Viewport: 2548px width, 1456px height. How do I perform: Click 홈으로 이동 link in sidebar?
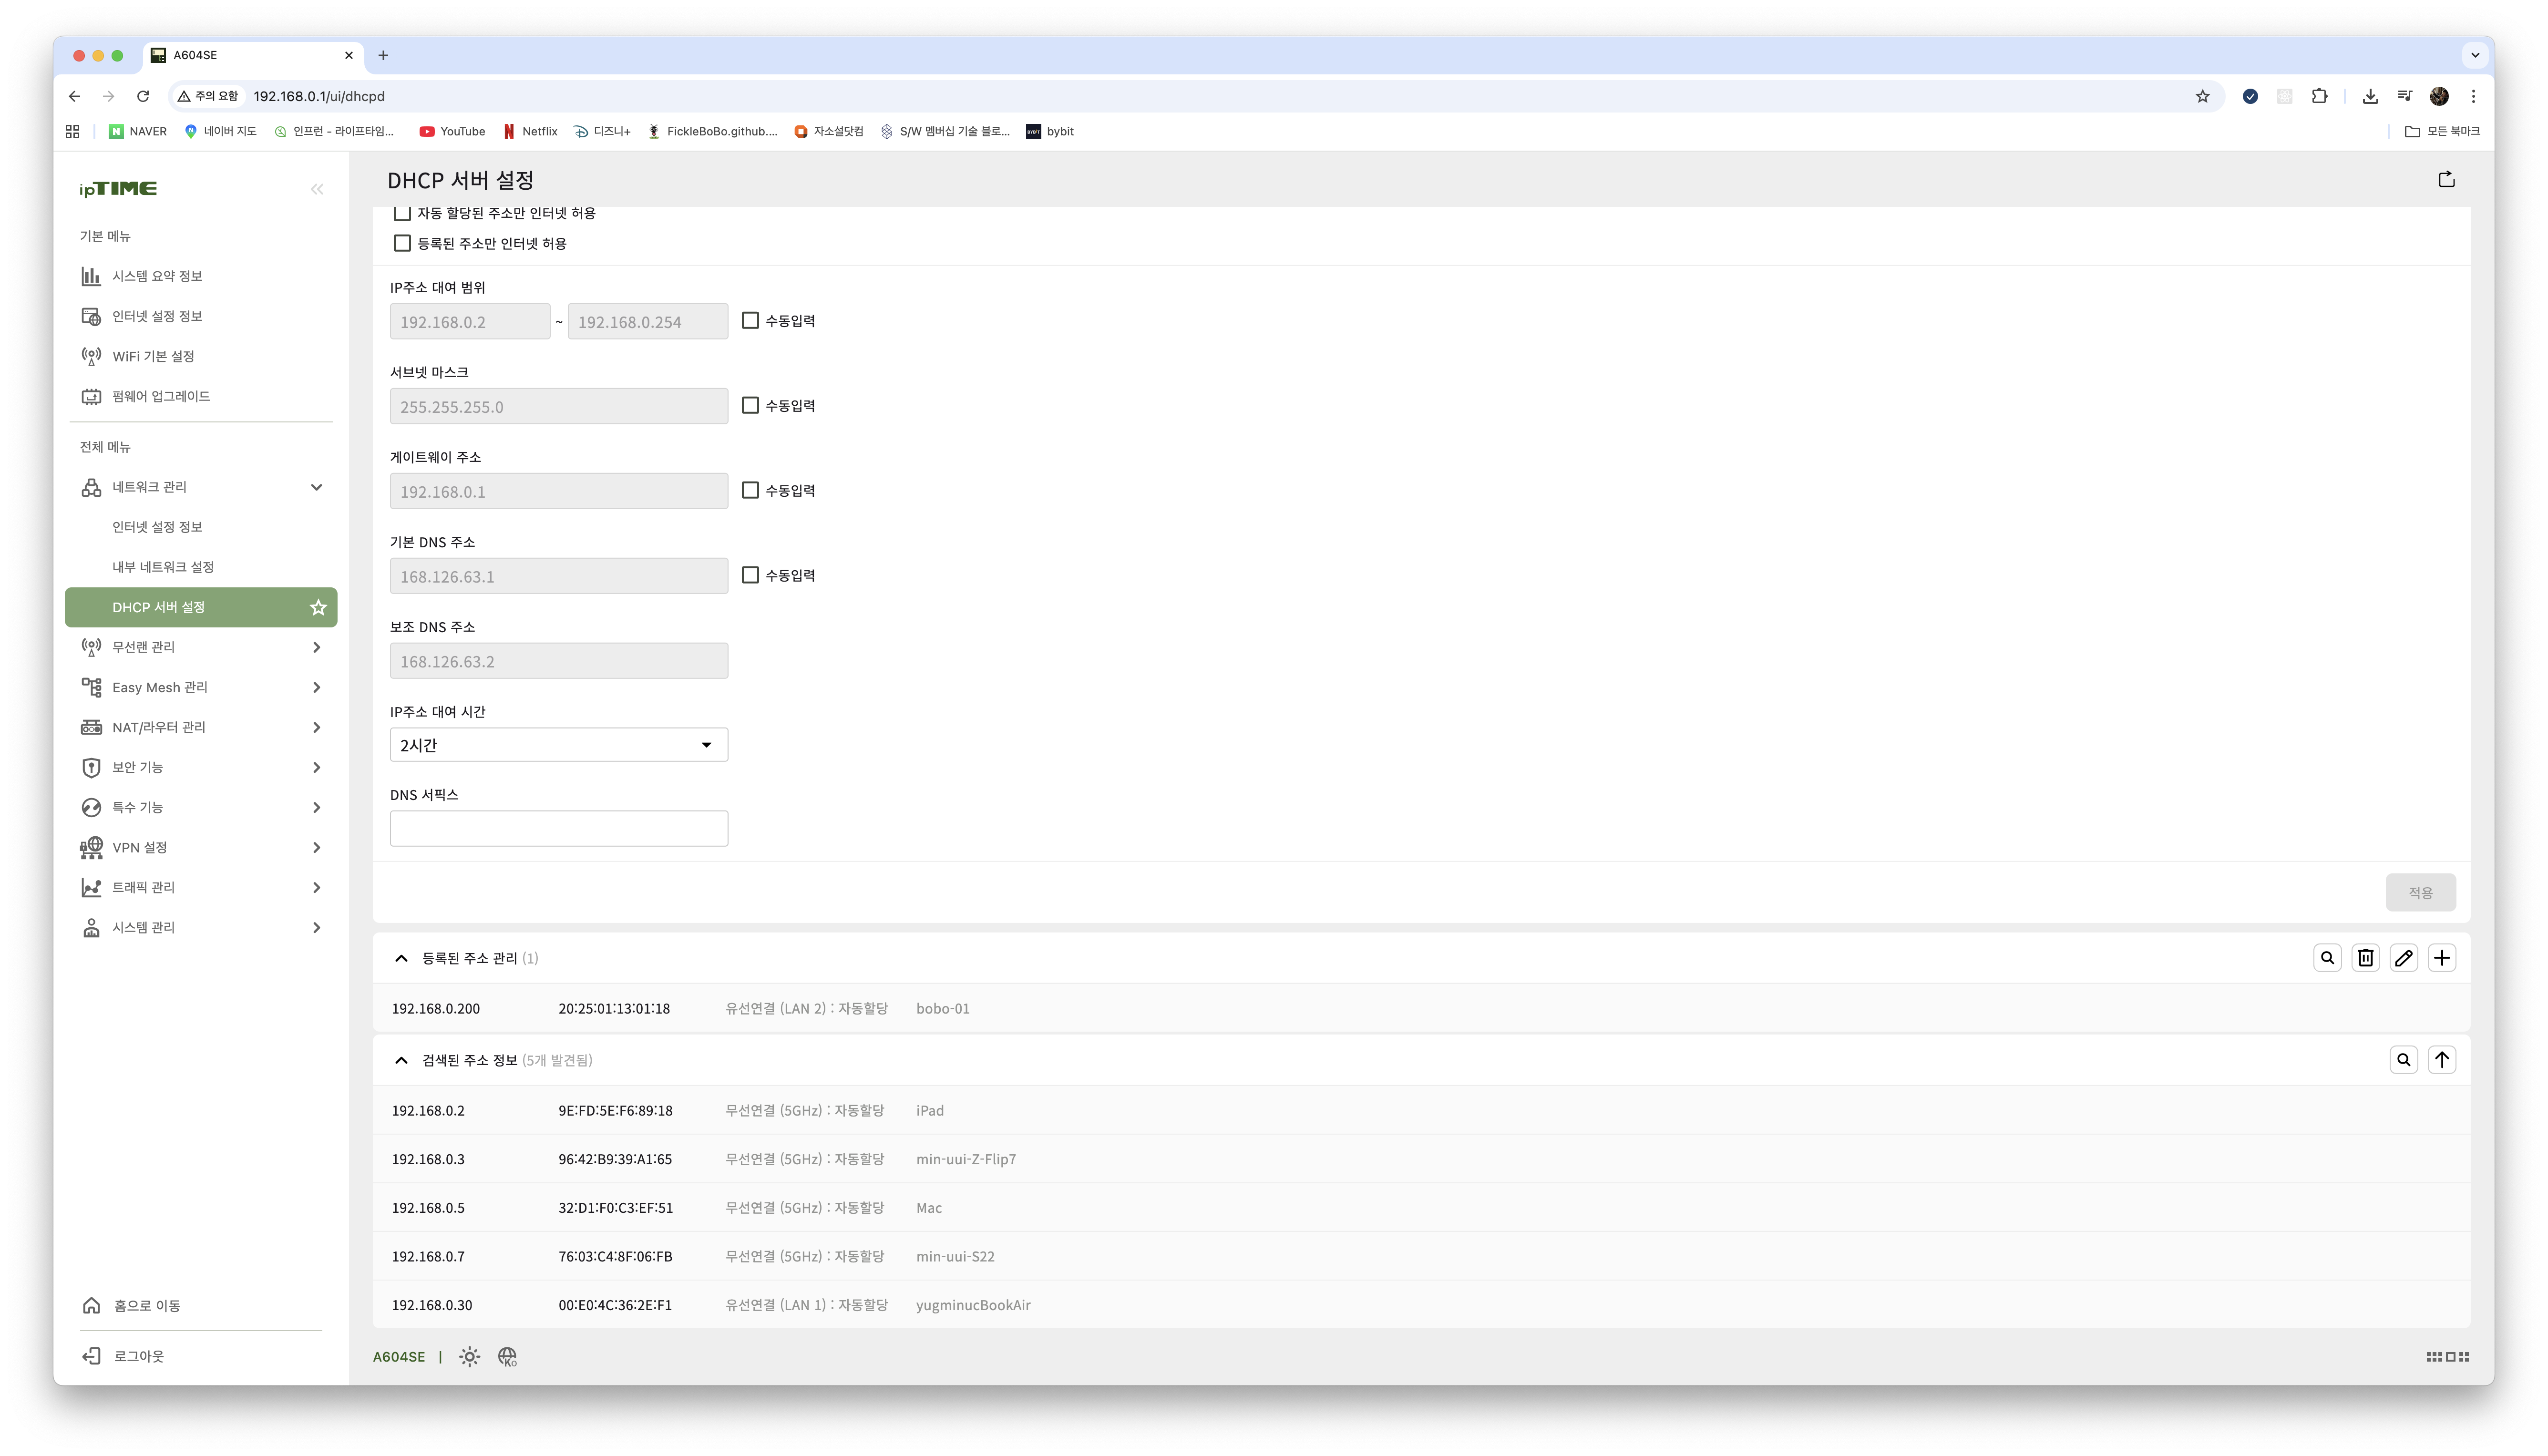[146, 1306]
